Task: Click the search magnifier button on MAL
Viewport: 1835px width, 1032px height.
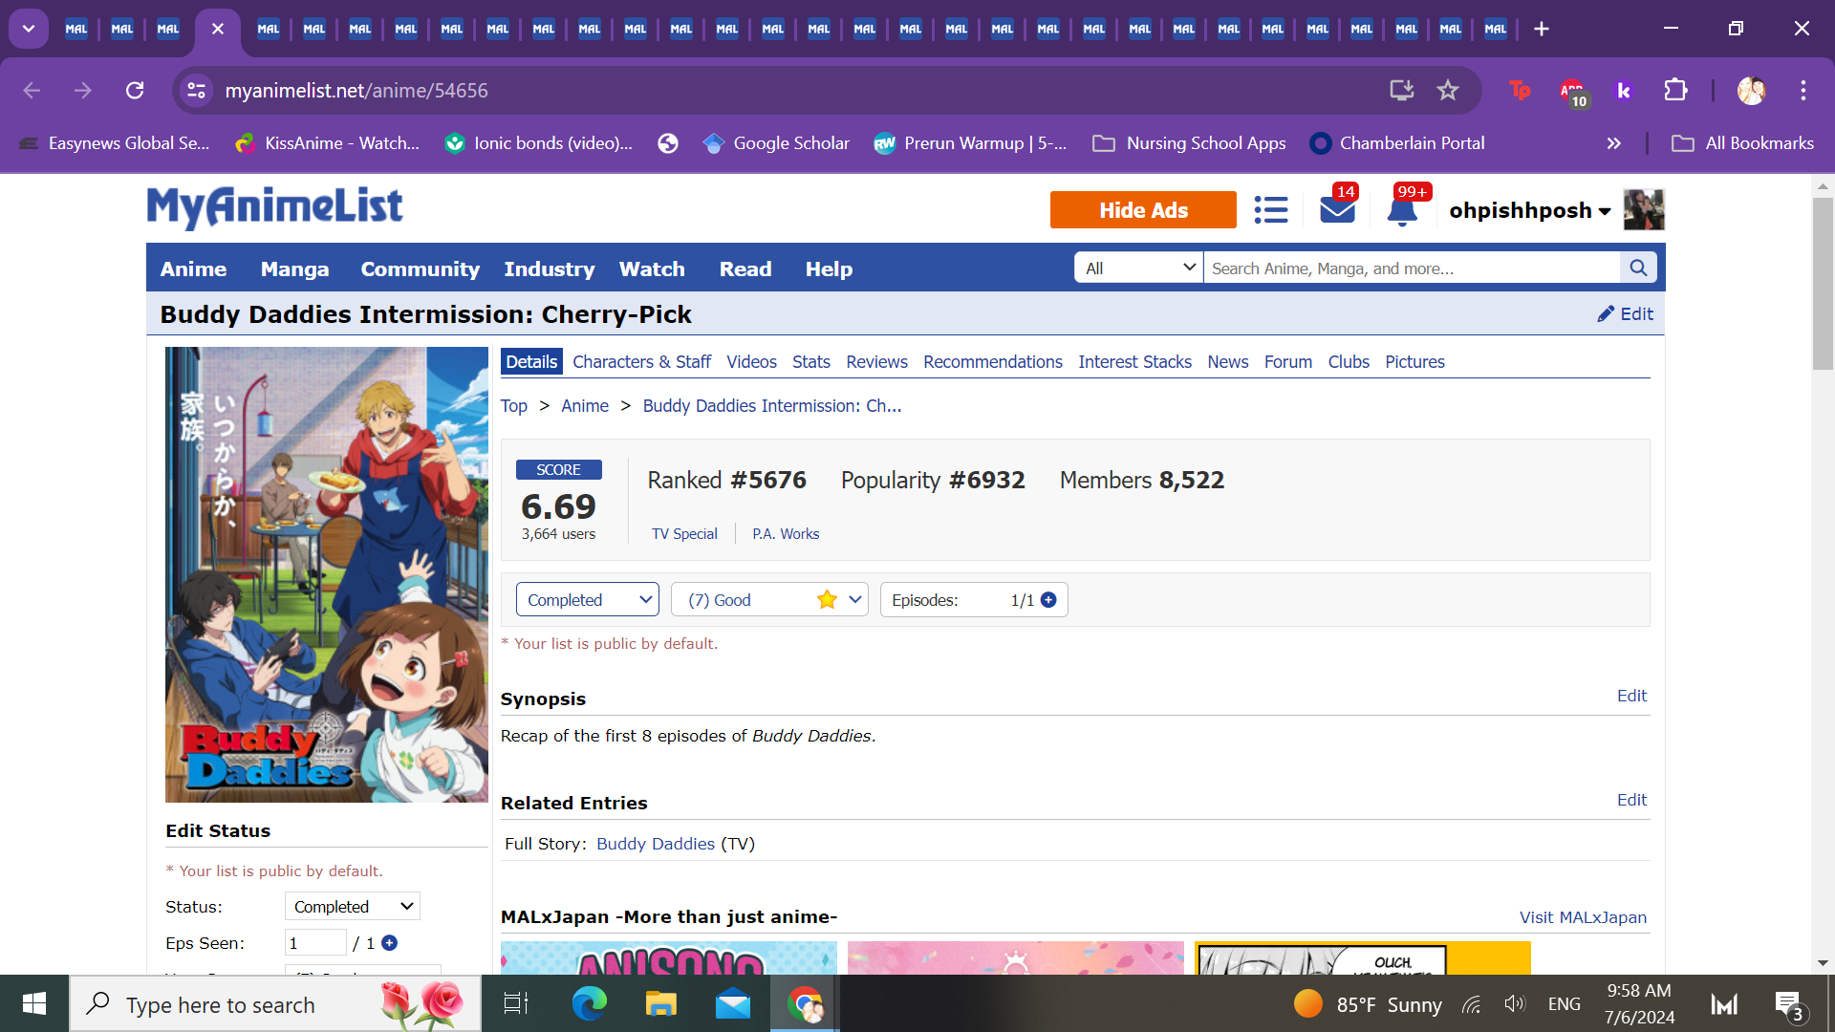Action: [1638, 269]
